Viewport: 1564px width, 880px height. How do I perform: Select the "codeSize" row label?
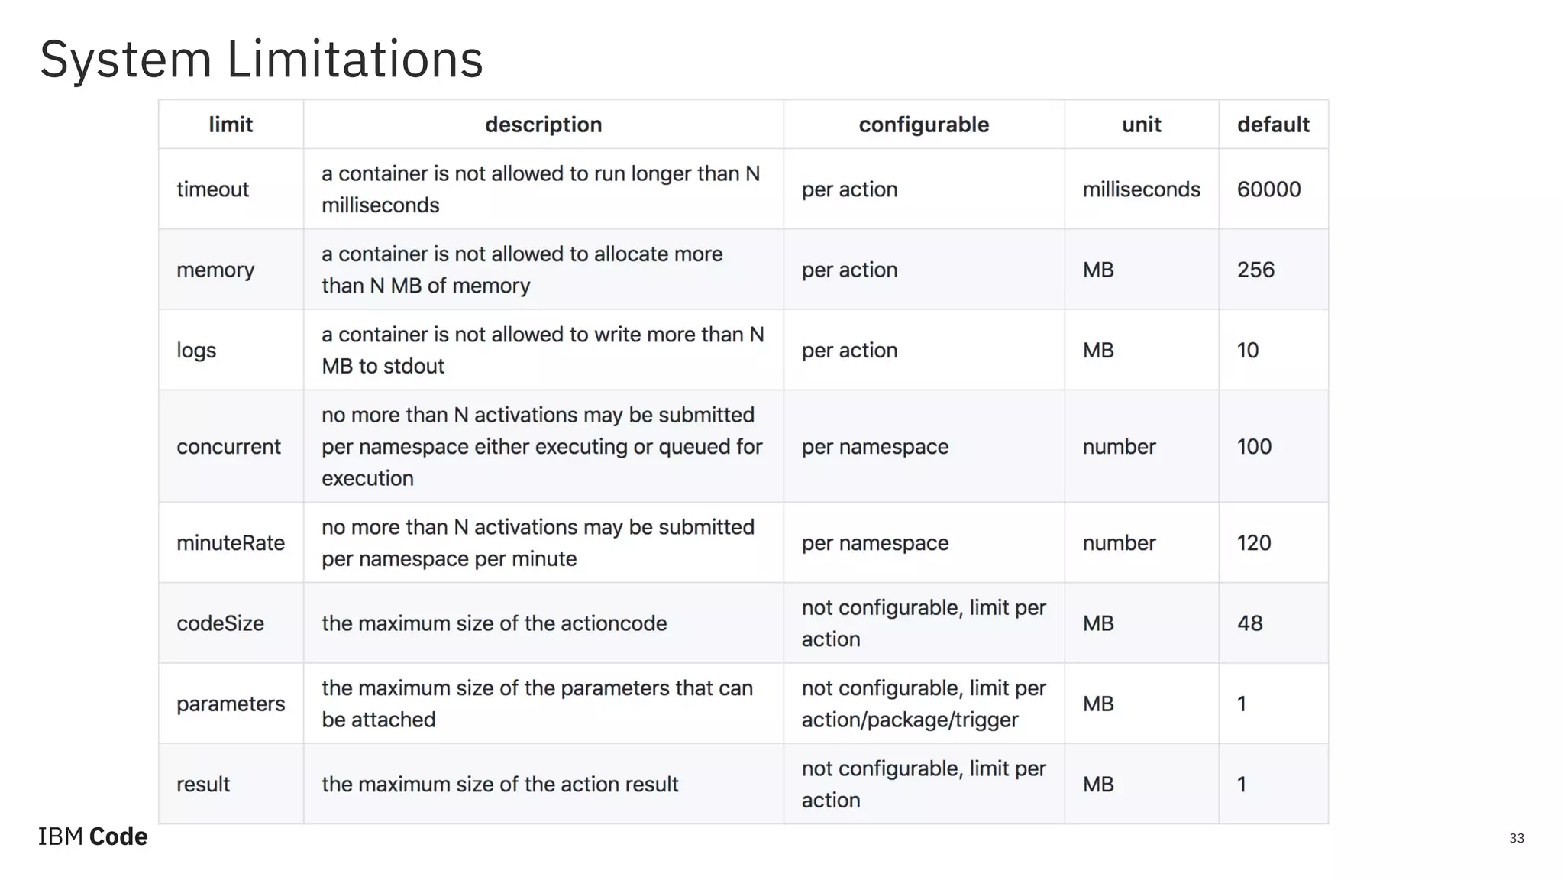coord(220,623)
